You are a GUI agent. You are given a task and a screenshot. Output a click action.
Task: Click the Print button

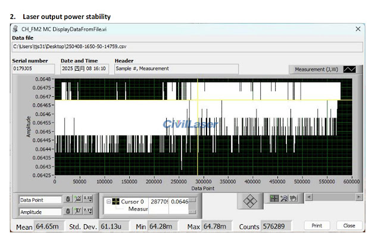point(317,225)
